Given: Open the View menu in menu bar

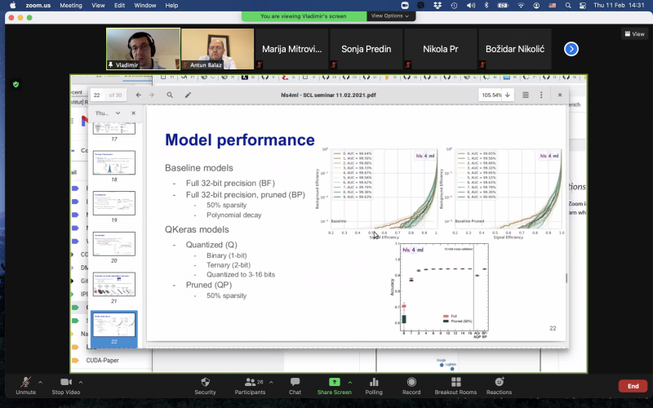Looking at the screenshot, I should click(98, 6).
